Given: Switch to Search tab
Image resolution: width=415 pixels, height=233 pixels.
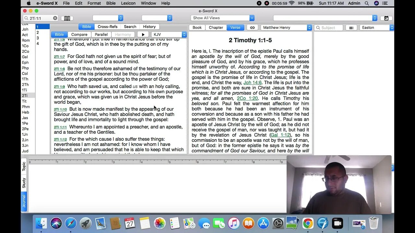Looking at the screenshot, I should 130,27.
